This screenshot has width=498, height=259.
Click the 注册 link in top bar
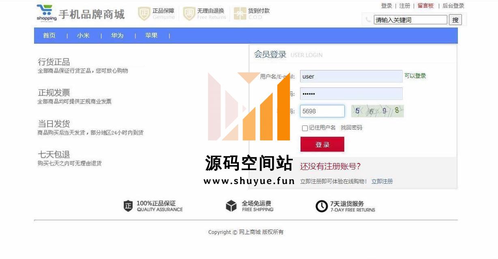click(x=405, y=6)
